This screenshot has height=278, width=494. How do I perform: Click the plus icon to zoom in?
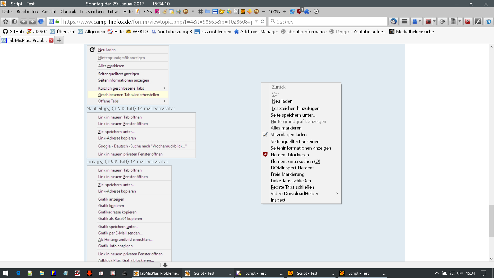pos(285,11)
